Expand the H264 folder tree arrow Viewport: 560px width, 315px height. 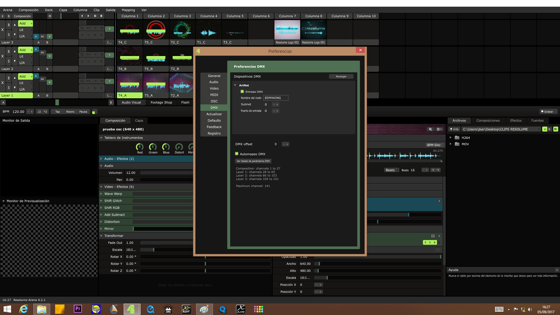(x=450, y=138)
